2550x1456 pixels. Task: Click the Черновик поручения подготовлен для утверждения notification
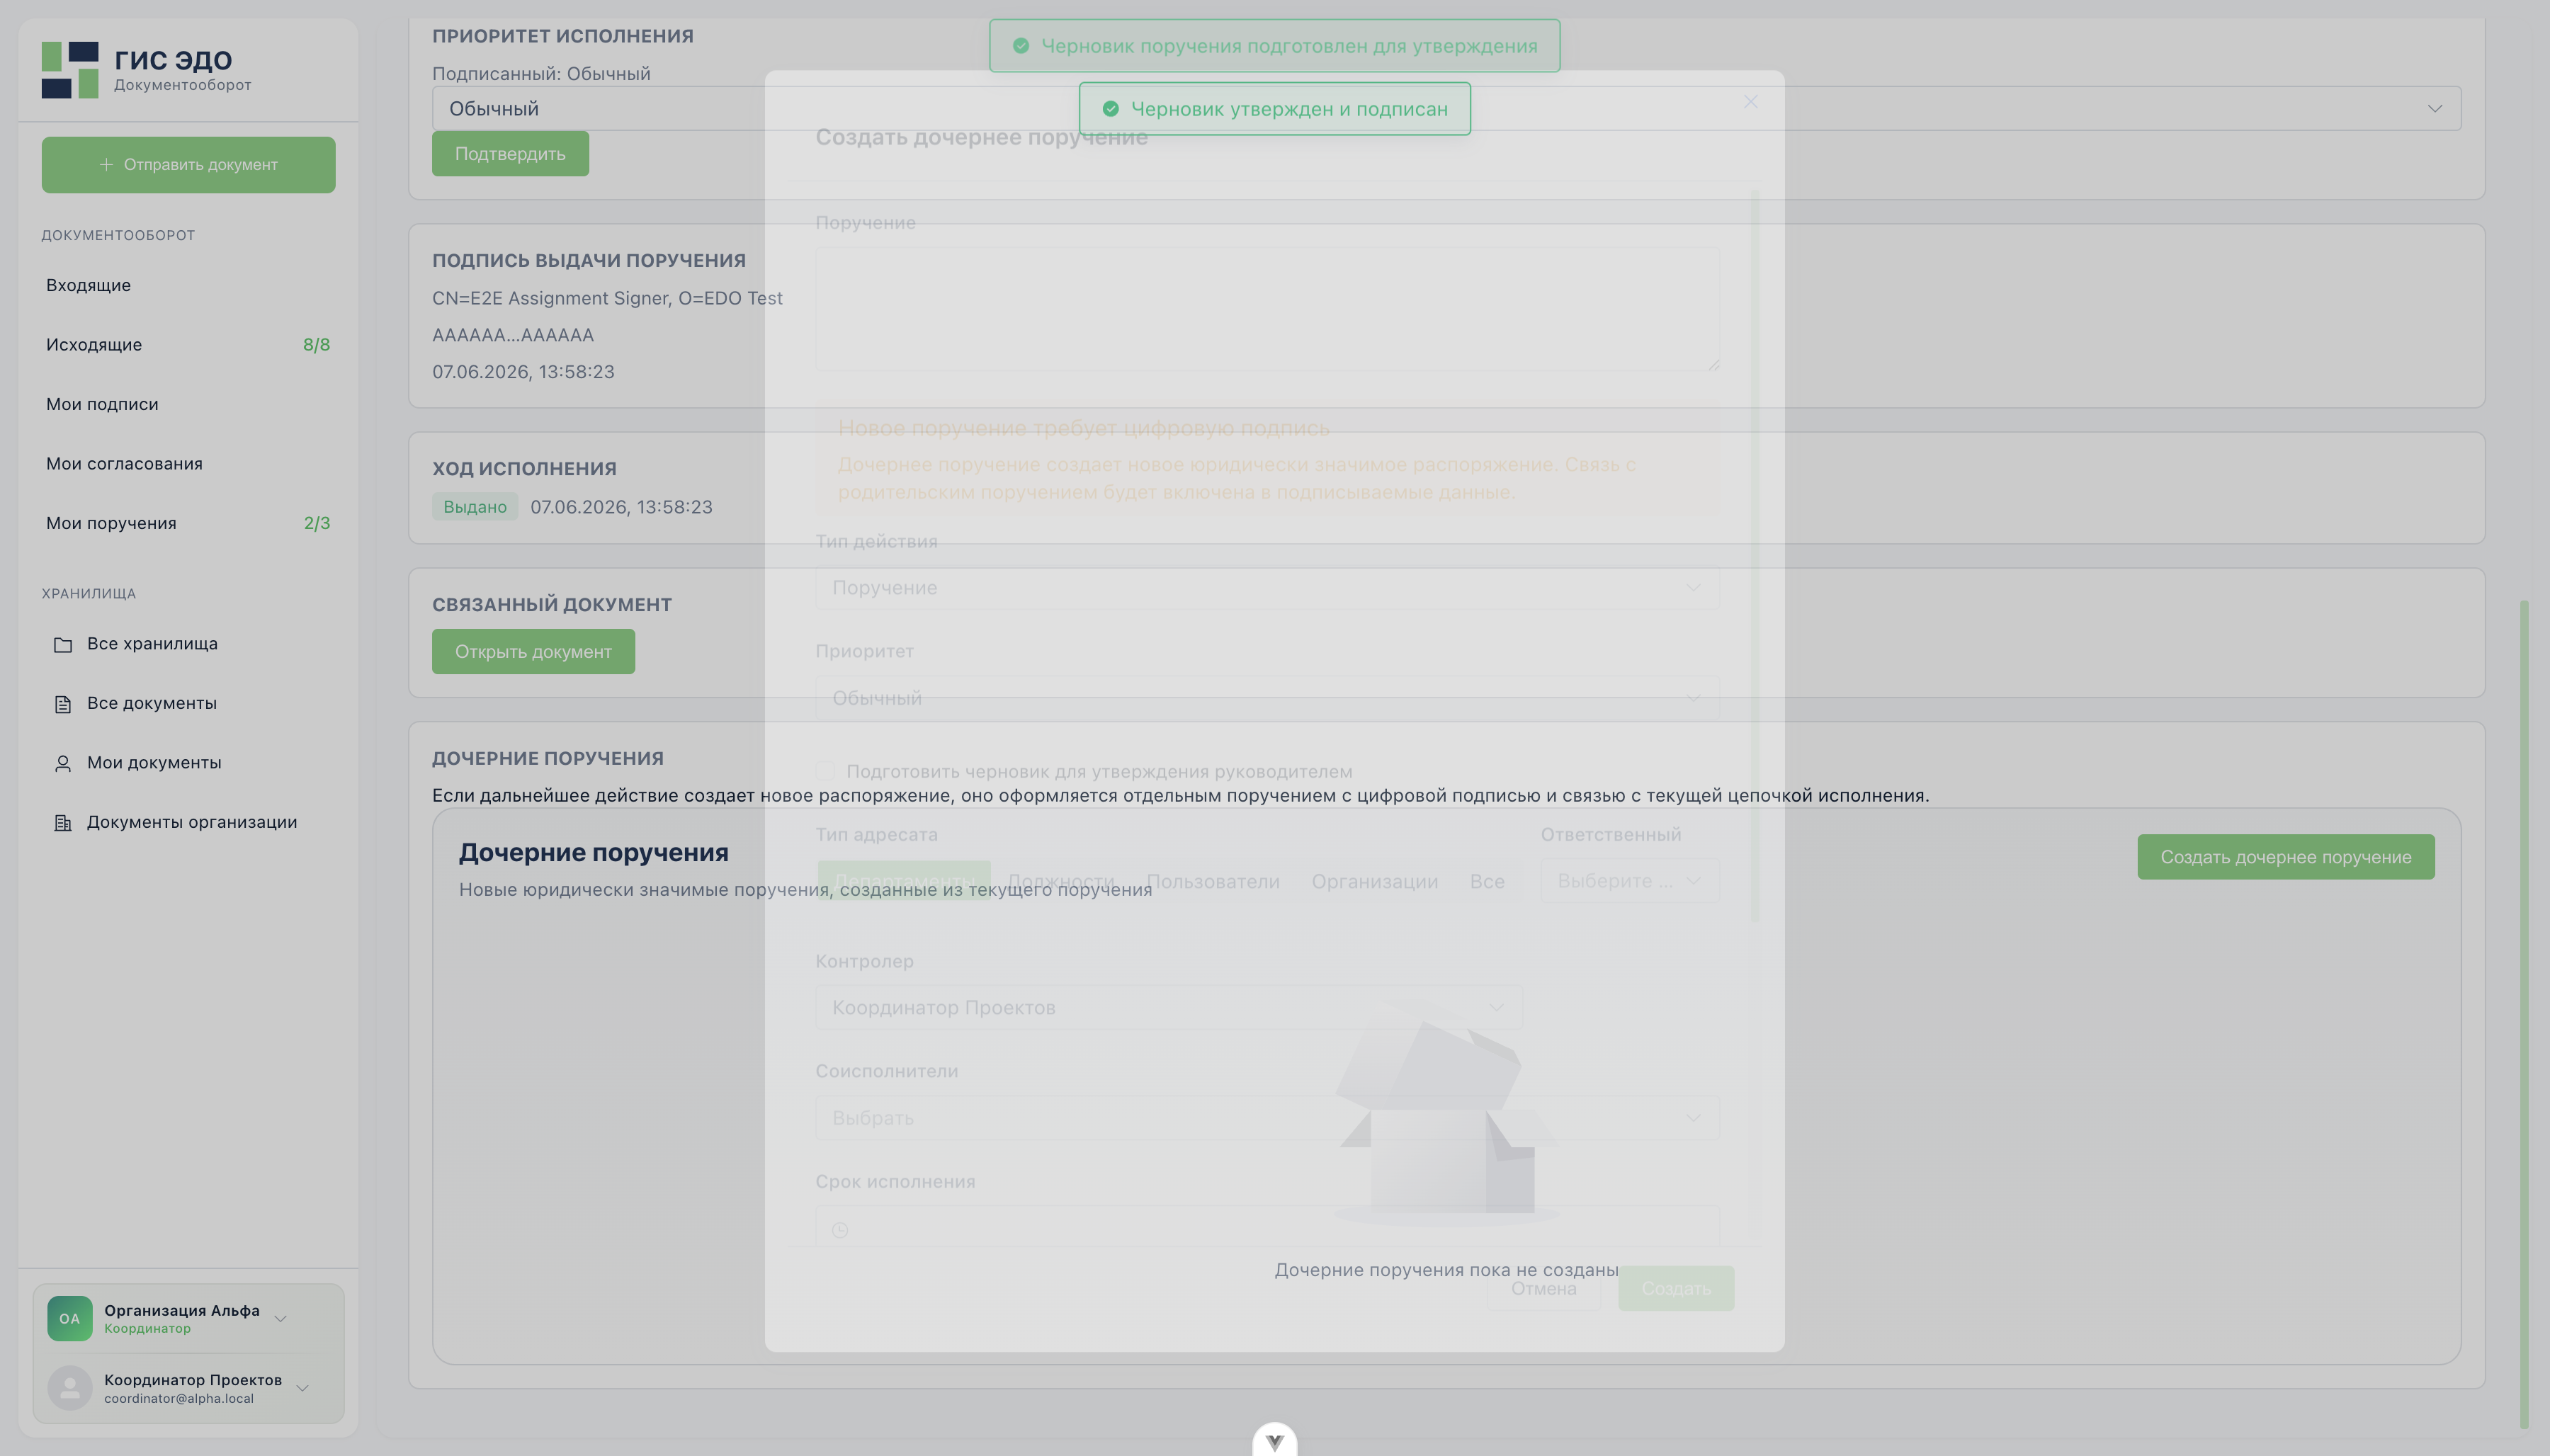[1274, 46]
